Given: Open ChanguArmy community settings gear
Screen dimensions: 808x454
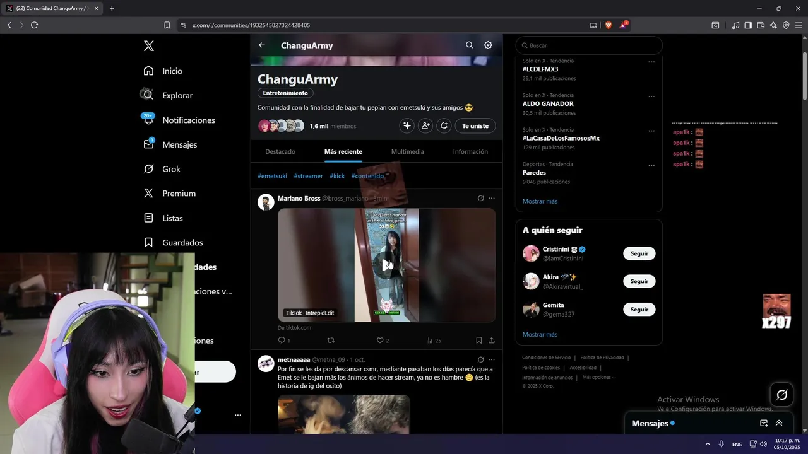Looking at the screenshot, I should click(488, 45).
